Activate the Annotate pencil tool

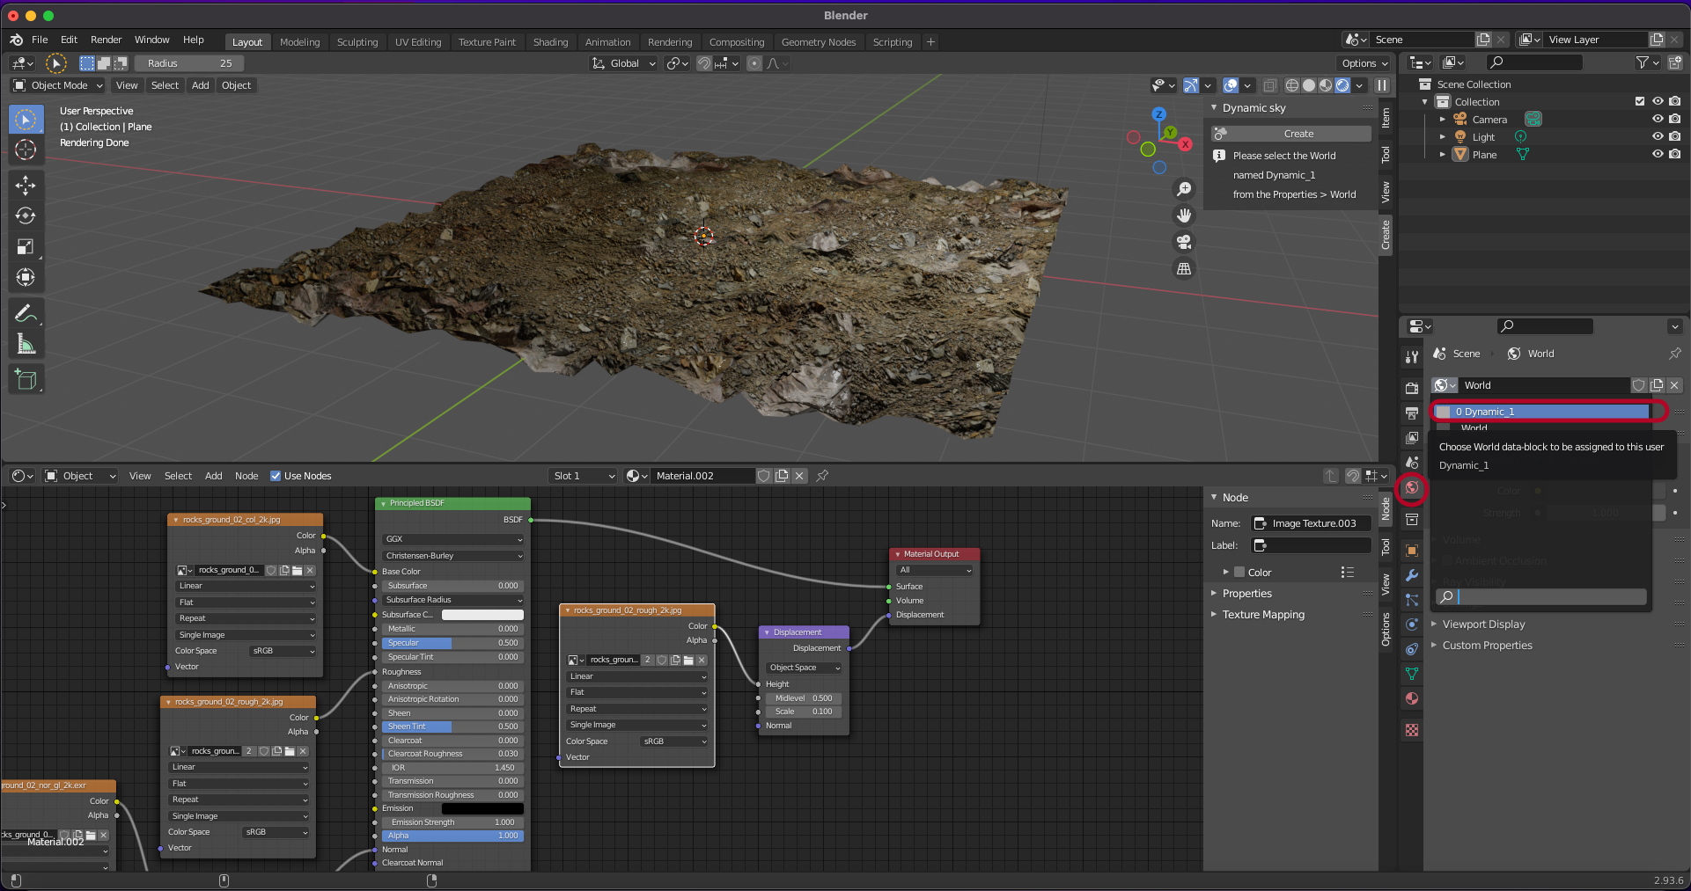point(26,313)
